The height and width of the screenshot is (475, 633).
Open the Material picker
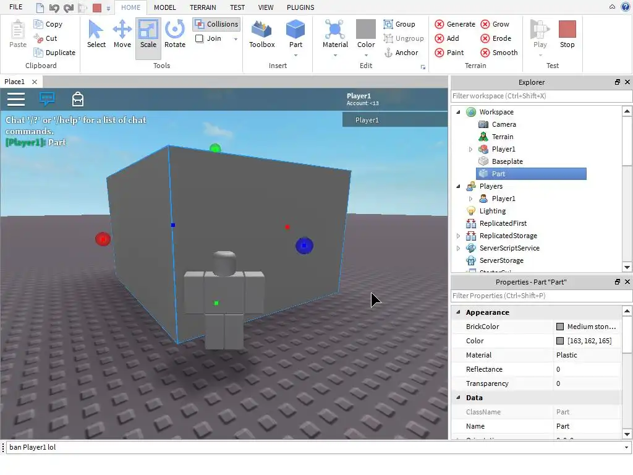[335, 35]
